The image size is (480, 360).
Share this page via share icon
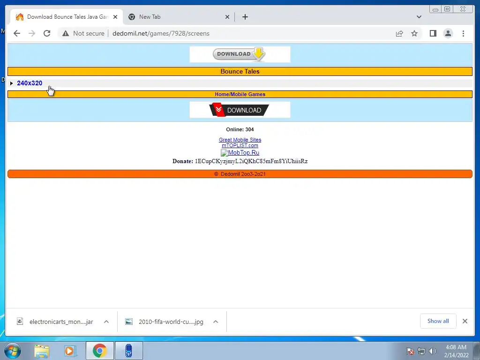pyautogui.click(x=399, y=33)
